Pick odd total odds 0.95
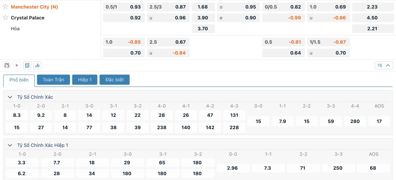 238,7
